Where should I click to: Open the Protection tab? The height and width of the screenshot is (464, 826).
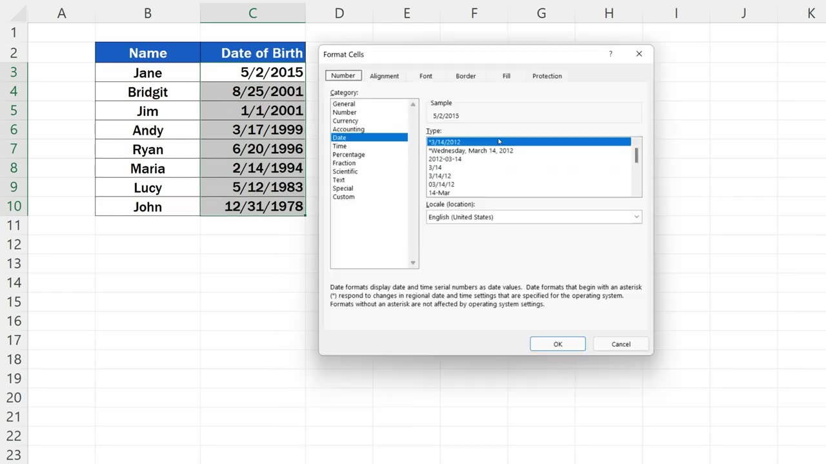coord(547,76)
